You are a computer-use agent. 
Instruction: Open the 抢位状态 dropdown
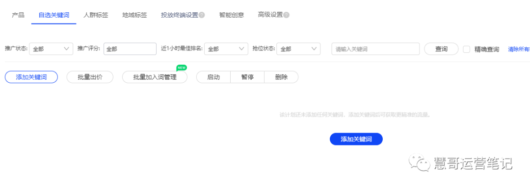(298, 49)
